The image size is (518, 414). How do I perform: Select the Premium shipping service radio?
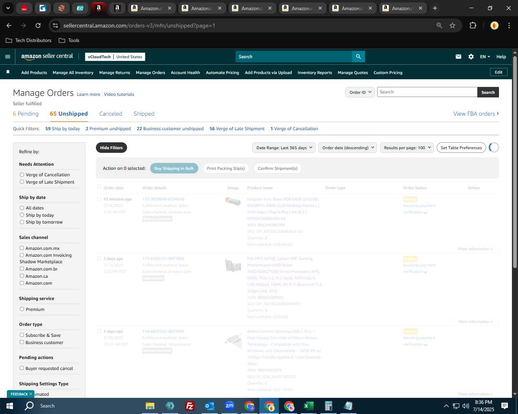tap(22, 309)
